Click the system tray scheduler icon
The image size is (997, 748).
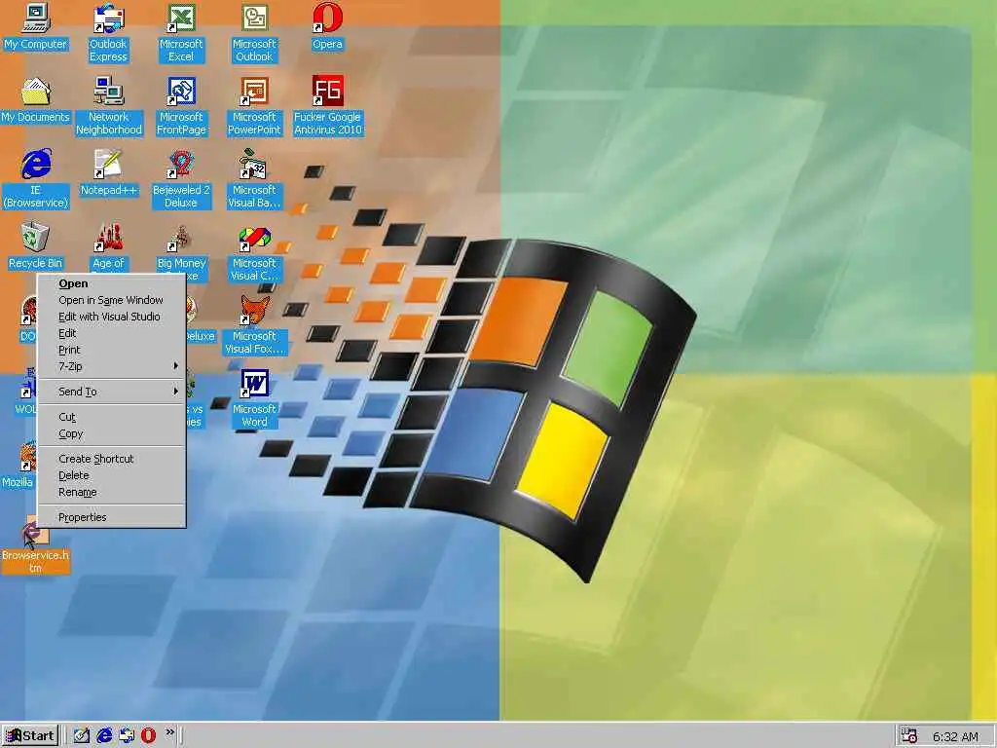(909, 736)
